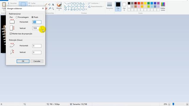The image size is (189, 106).
Task: Pick the purple color swatch
Action: pyautogui.click(x=158, y=3)
